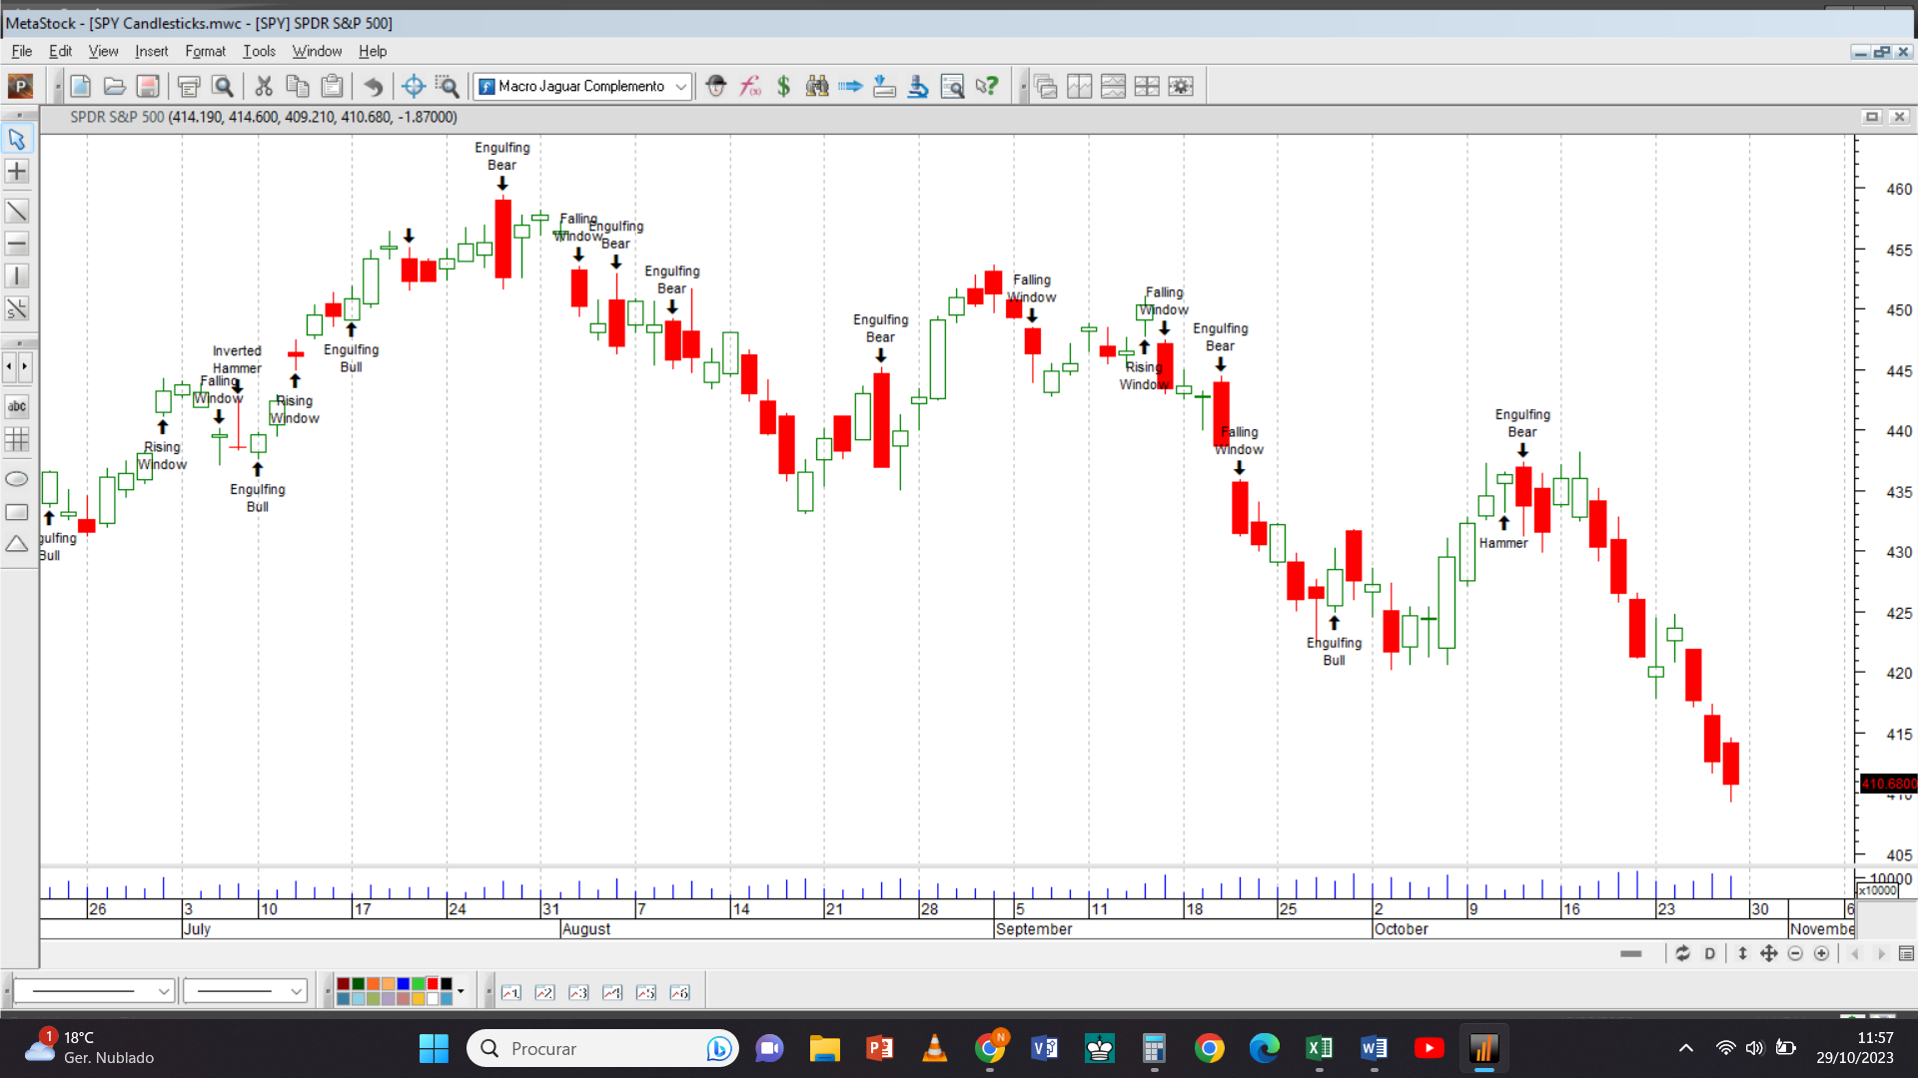Viewport: 1918px width, 1078px height.
Task: Open the Tools menu
Action: (259, 51)
